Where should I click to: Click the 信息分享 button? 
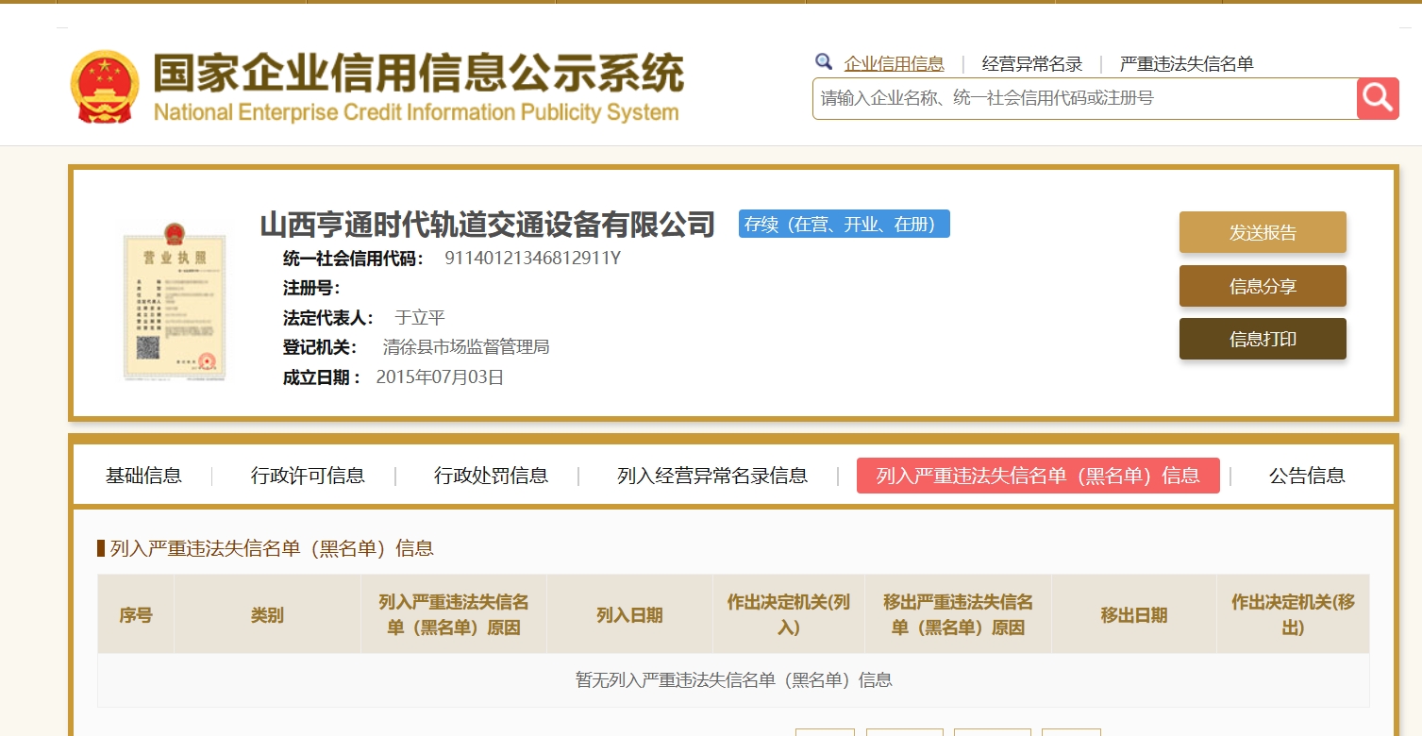1263,286
